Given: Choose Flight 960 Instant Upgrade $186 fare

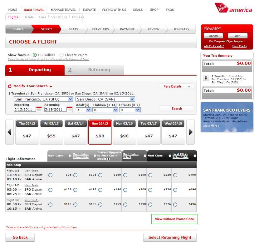Looking at the screenshot, I should point(100,190).
